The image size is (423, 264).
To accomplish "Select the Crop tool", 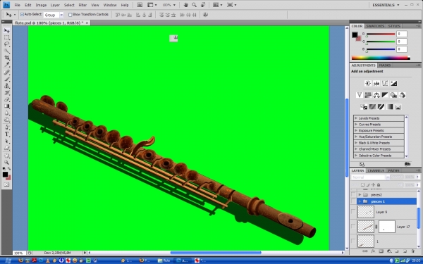I will pos(7,58).
